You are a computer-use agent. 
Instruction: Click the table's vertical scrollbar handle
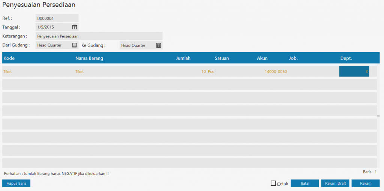point(378,116)
